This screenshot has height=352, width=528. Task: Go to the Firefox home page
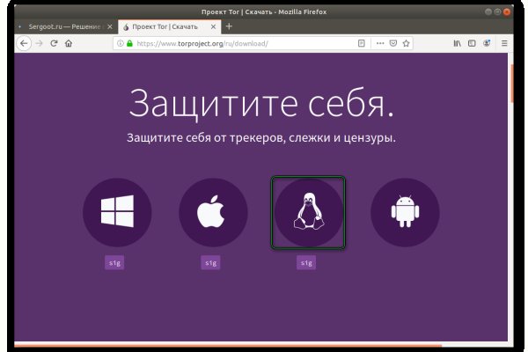pyautogui.click(x=69, y=43)
